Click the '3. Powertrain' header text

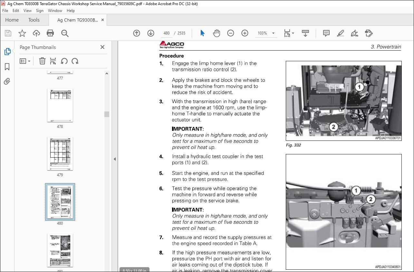[x=386, y=47]
